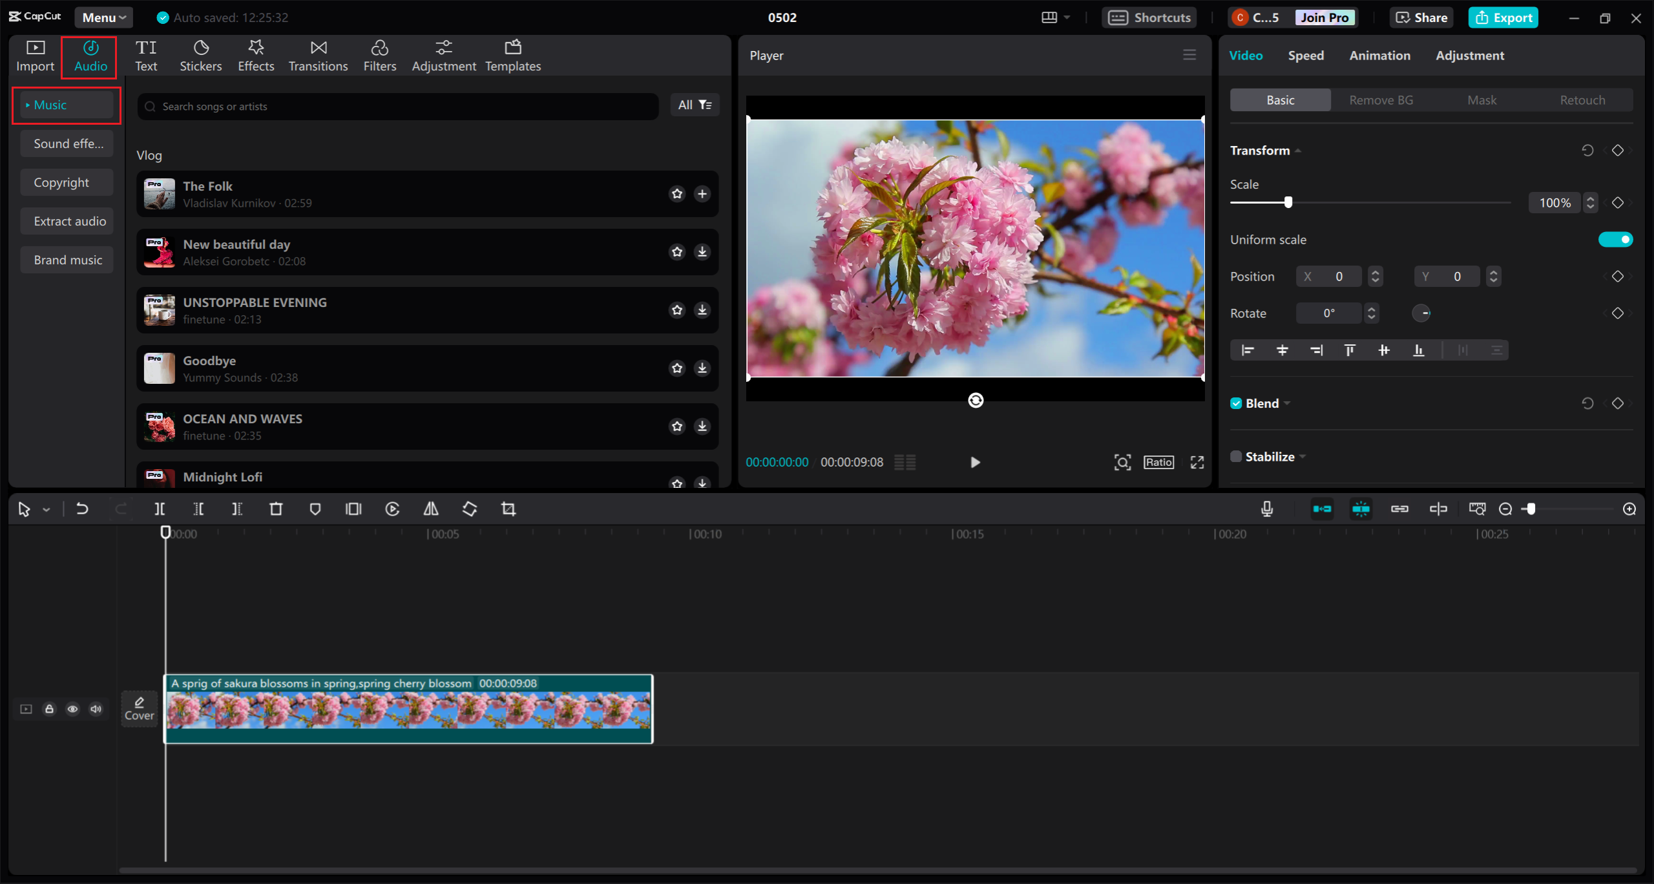Screen dimensions: 1654x884
Task: Click the speed adjustment icon in toolbar
Action: pos(392,509)
